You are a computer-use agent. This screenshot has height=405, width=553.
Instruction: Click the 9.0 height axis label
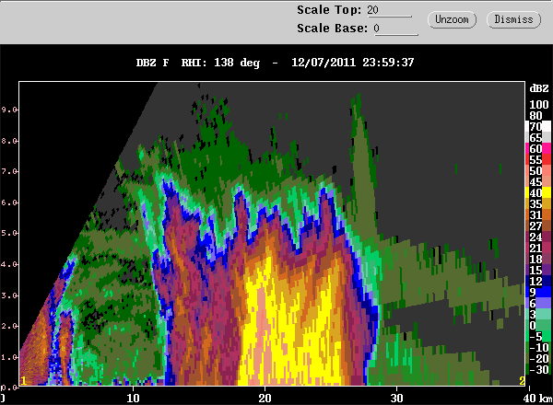point(9,110)
